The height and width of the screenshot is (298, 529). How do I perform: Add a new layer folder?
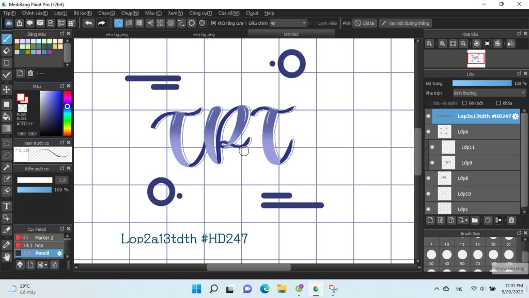click(x=475, y=220)
